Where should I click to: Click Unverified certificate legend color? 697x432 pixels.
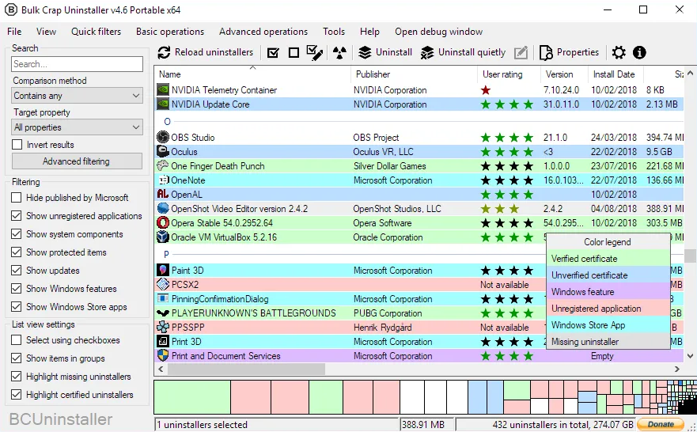coord(608,275)
